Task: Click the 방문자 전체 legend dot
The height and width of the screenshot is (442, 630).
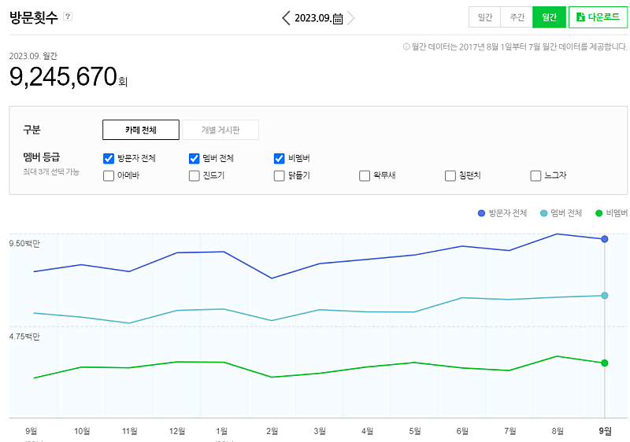Action: point(482,213)
